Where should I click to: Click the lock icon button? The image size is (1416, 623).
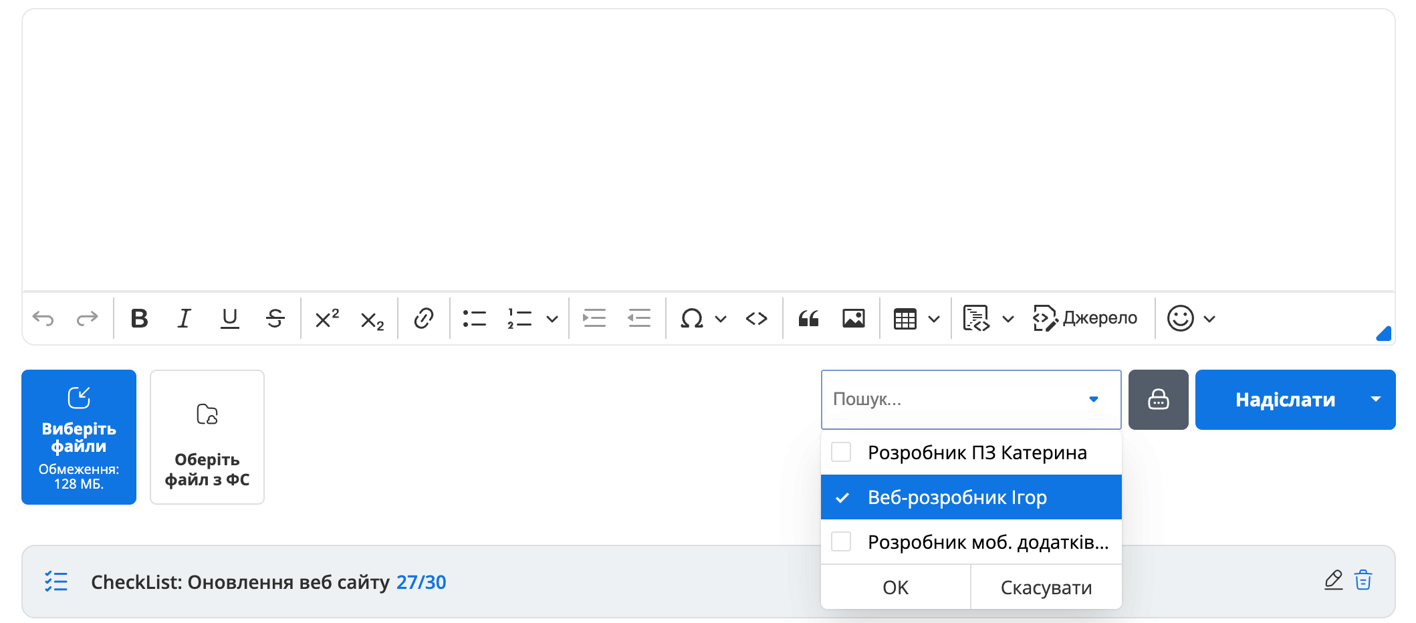[1158, 400]
